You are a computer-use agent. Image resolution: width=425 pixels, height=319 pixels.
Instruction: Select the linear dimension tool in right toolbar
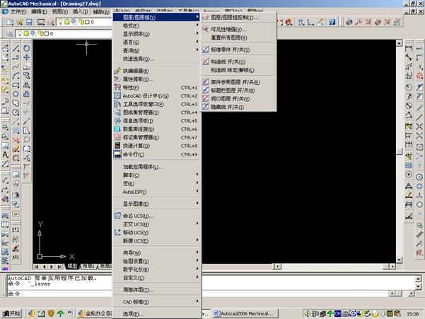coord(409,49)
